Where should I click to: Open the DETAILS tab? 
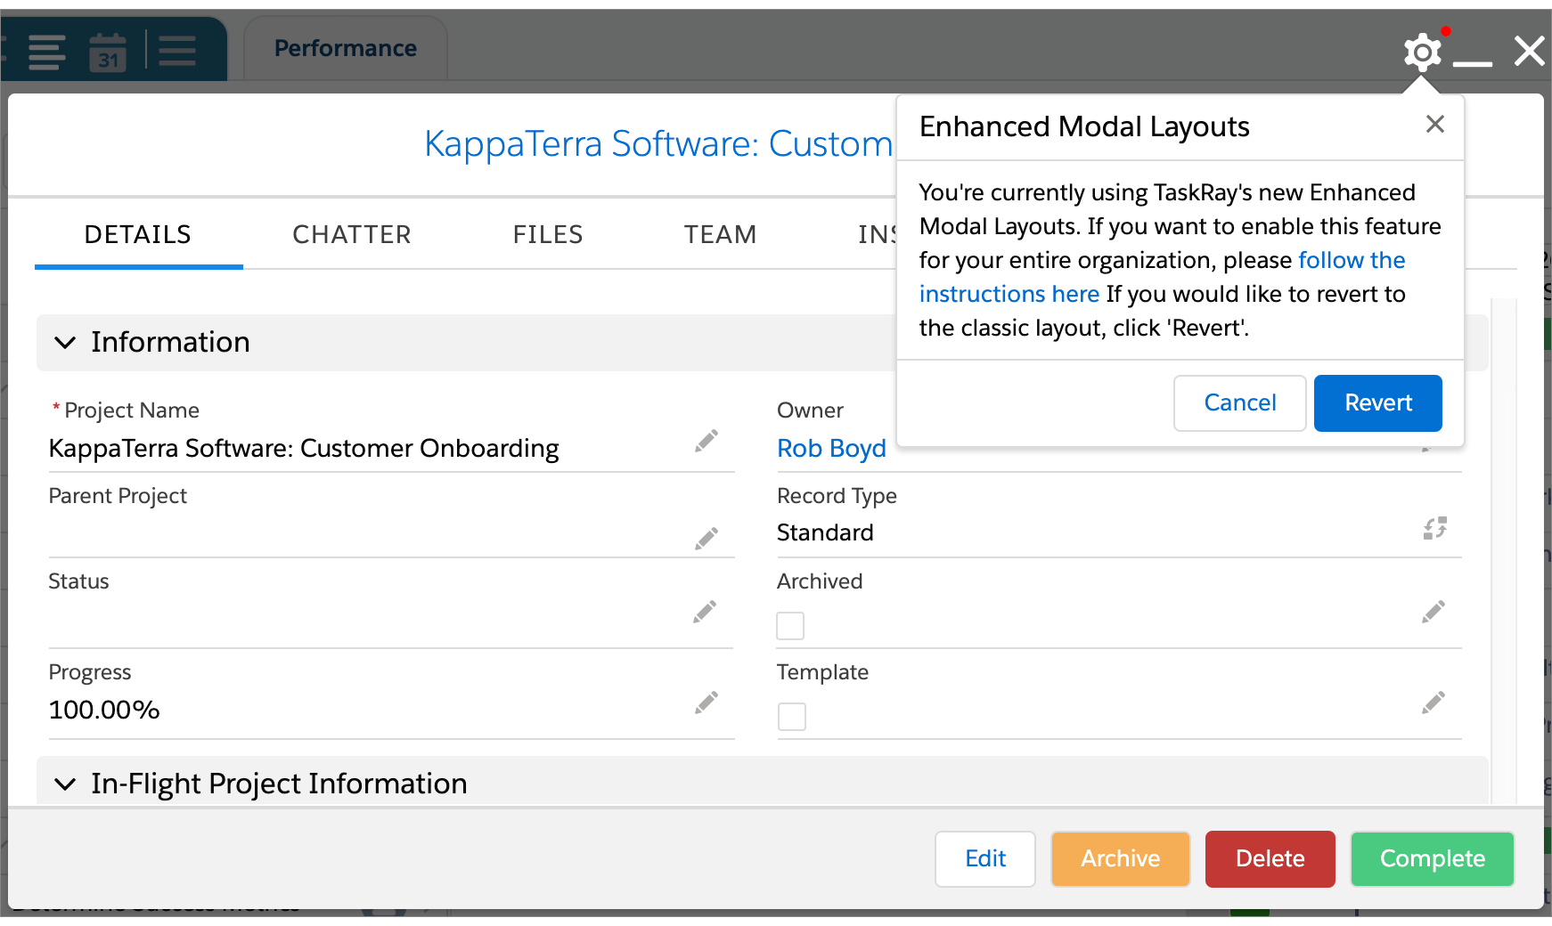(x=138, y=235)
